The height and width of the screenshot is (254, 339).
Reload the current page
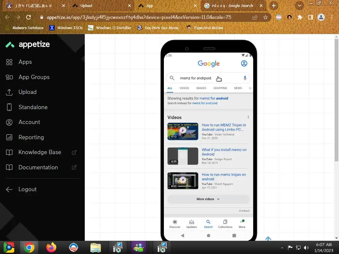(28, 17)
